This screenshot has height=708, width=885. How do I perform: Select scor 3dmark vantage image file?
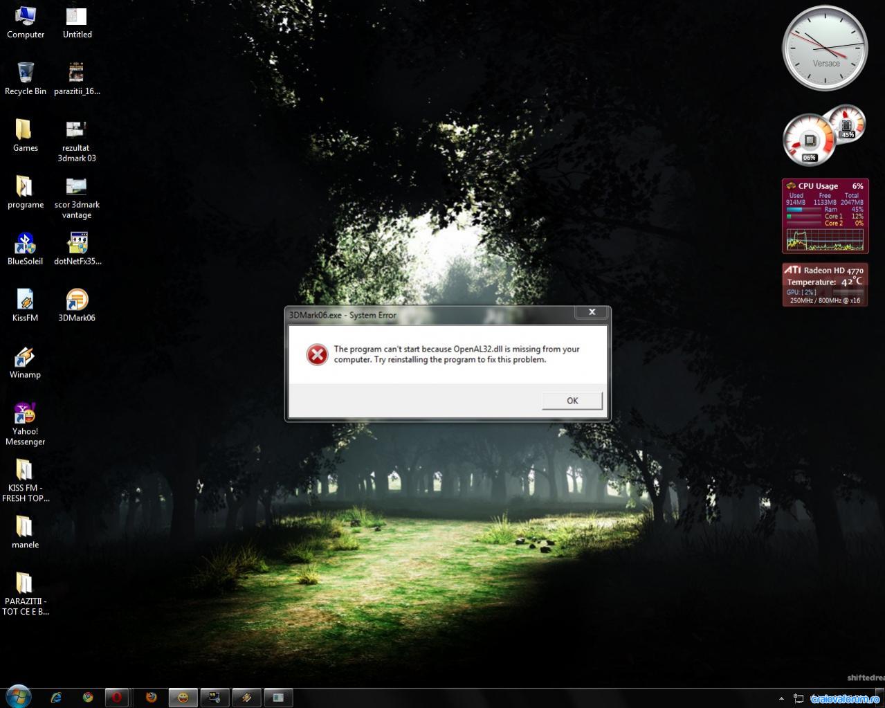point(77,197)
